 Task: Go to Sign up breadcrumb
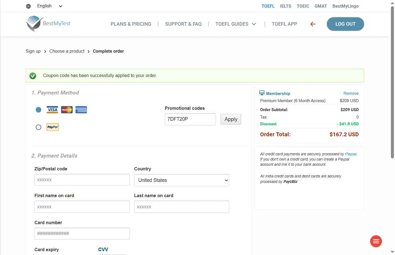(33, 51)
